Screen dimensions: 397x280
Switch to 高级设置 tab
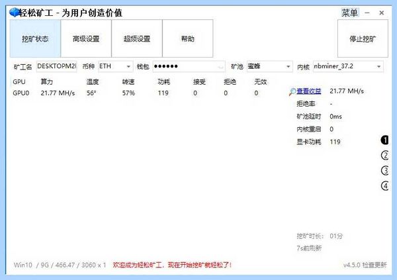tap(86, 38)
